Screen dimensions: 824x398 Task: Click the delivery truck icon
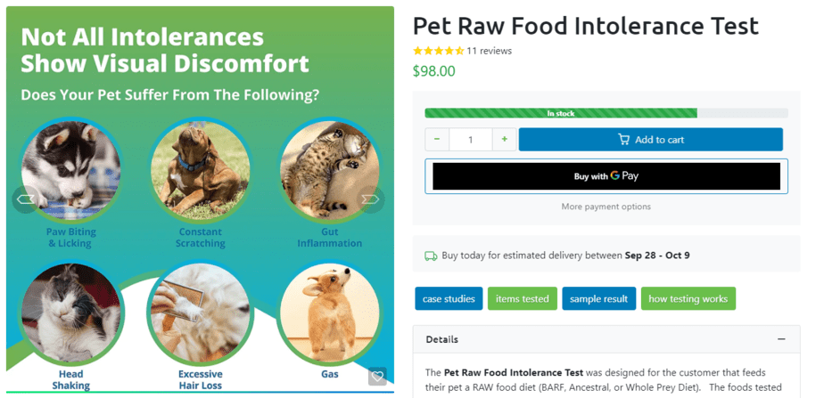(431, 256)
